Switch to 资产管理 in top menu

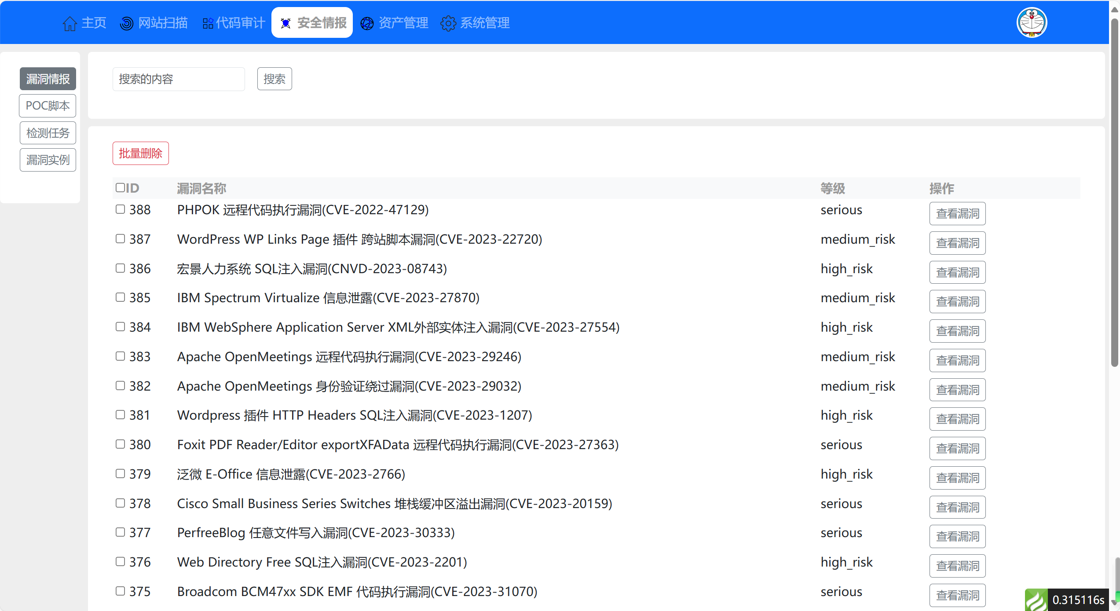point(394,23)
